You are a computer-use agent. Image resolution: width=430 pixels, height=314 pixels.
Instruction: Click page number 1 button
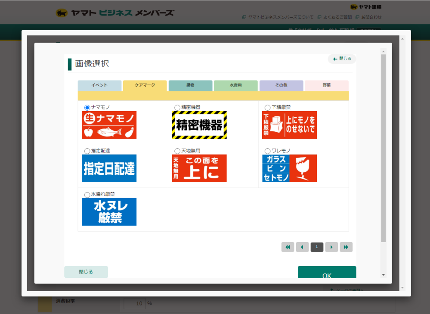pyautogui.click(x=317, y=247)
